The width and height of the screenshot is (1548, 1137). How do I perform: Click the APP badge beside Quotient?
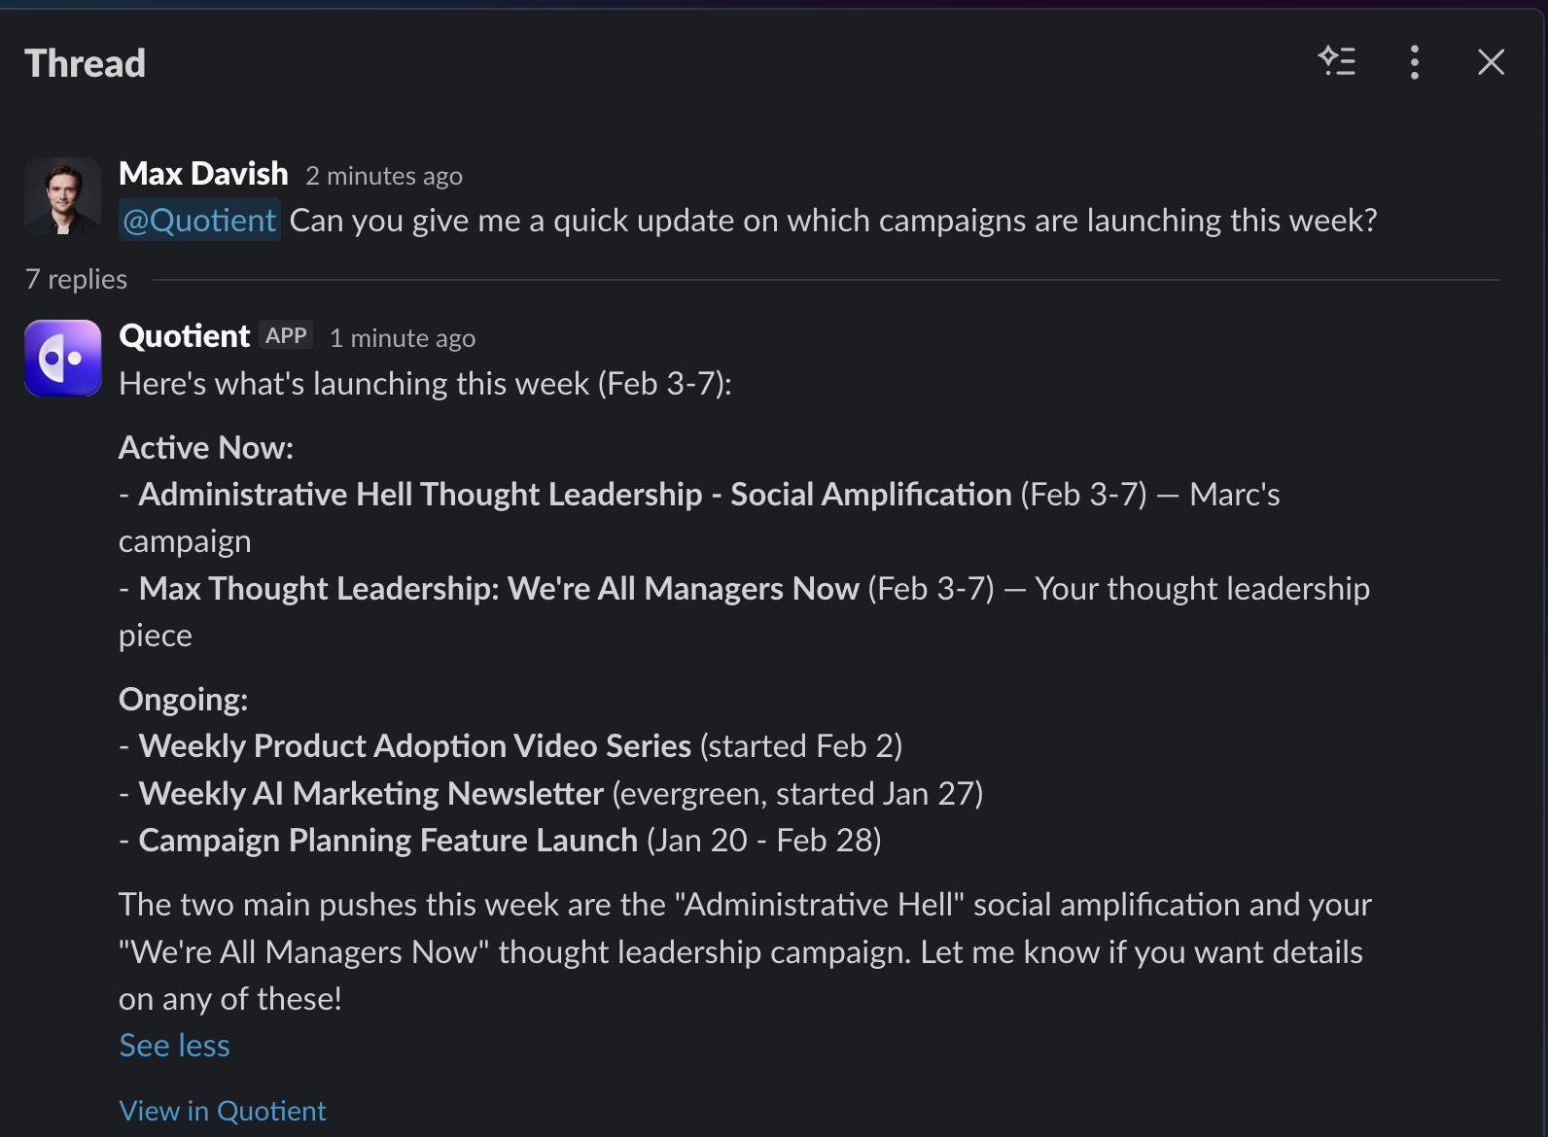(x=286, y=336)
